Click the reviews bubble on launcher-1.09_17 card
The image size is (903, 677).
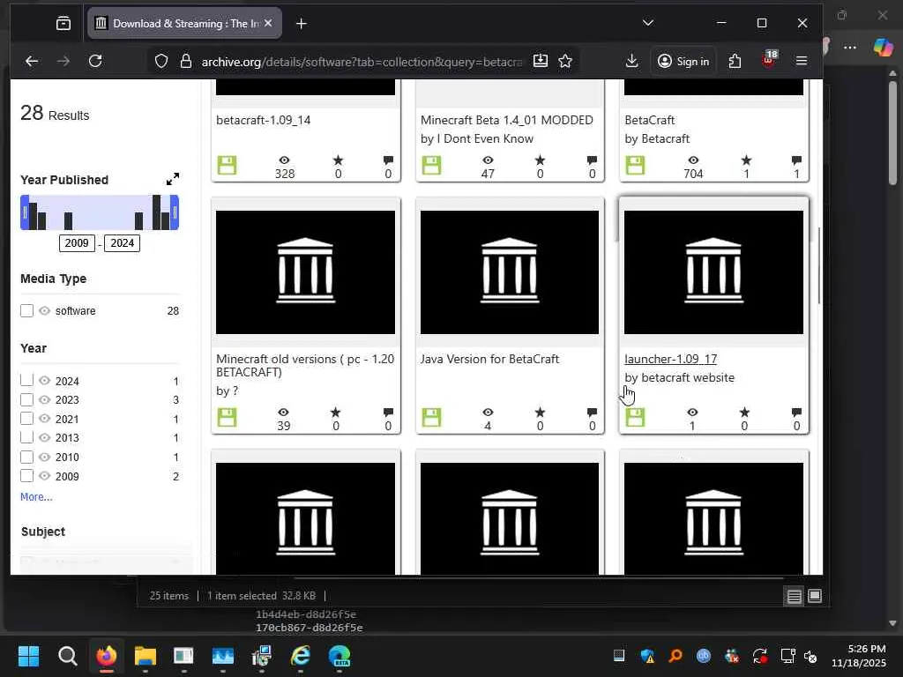[796, 413]
